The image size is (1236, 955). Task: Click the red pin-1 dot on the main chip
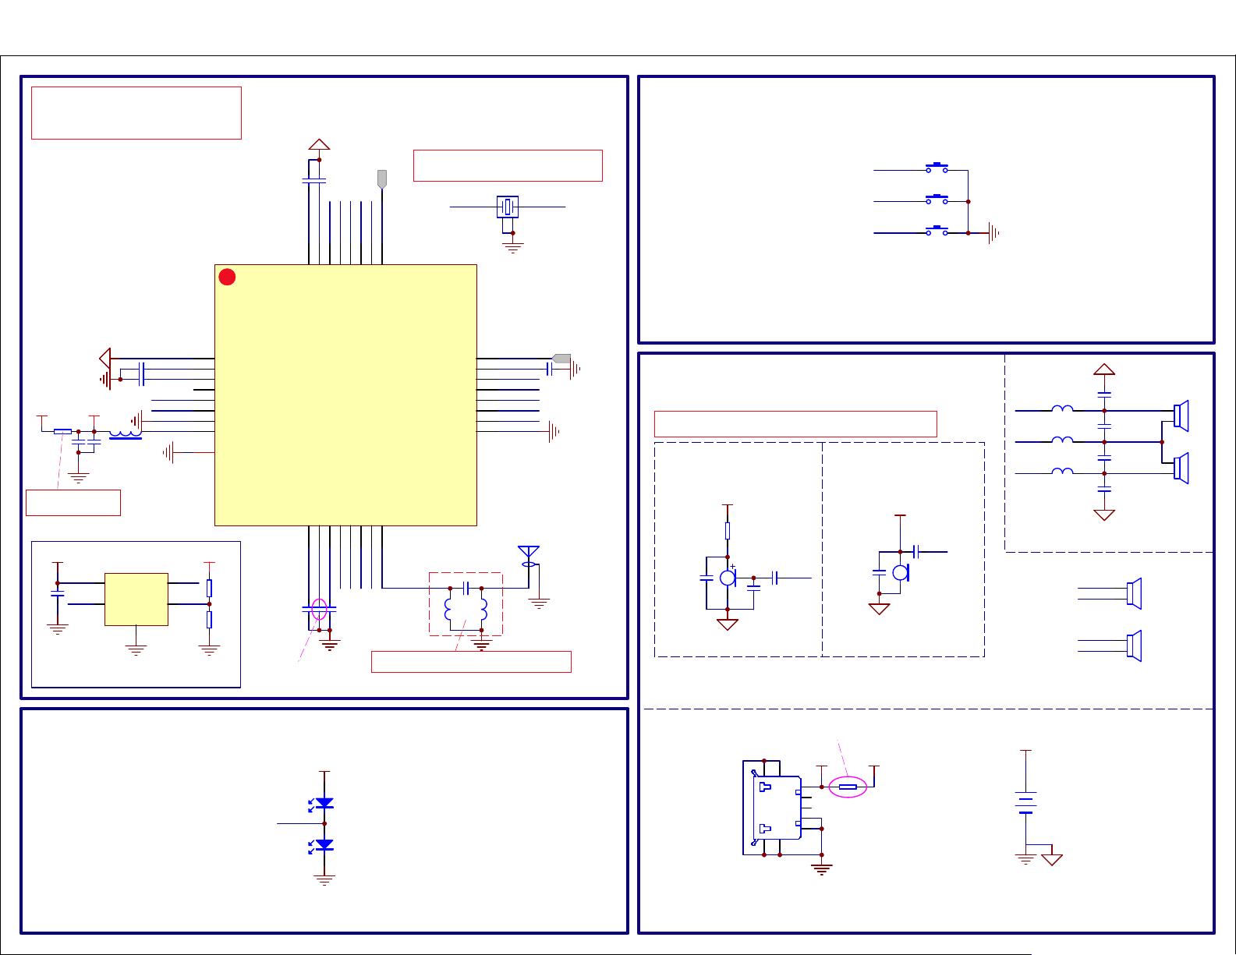pos(227,277)
